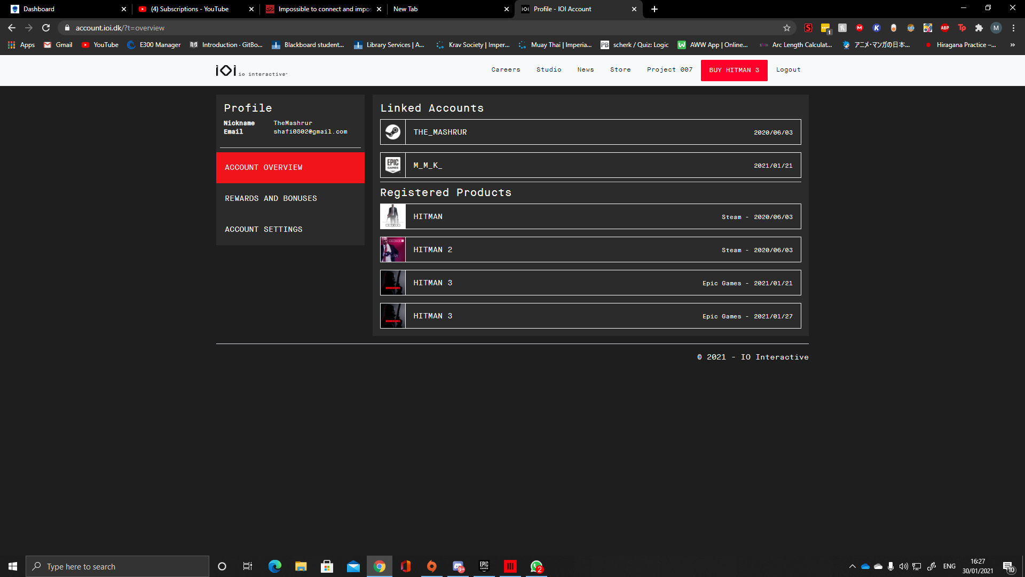
Task: Reload the page with refresh icon
Action: click(46, 28)
